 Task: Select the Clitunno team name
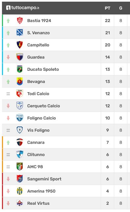(36, 154)
